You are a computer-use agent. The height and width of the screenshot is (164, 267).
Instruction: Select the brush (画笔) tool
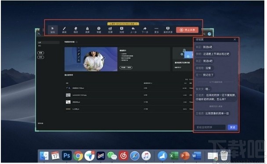click(x=64, y=30)
